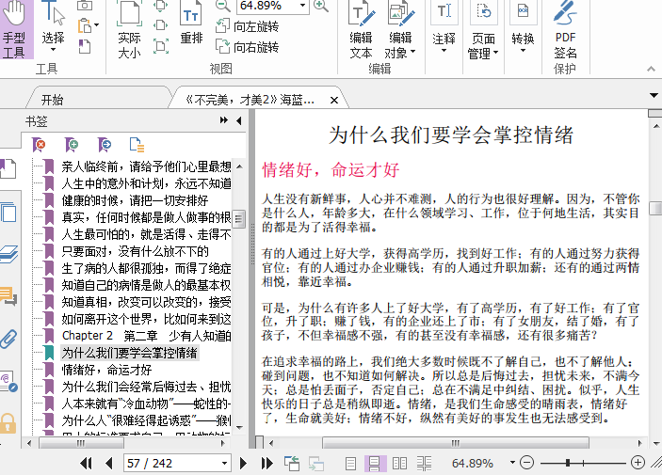Image resolution: width=662 pixels, height=475 pixels.
Task: Click the previous view icon in status bar
Action: 292,464
